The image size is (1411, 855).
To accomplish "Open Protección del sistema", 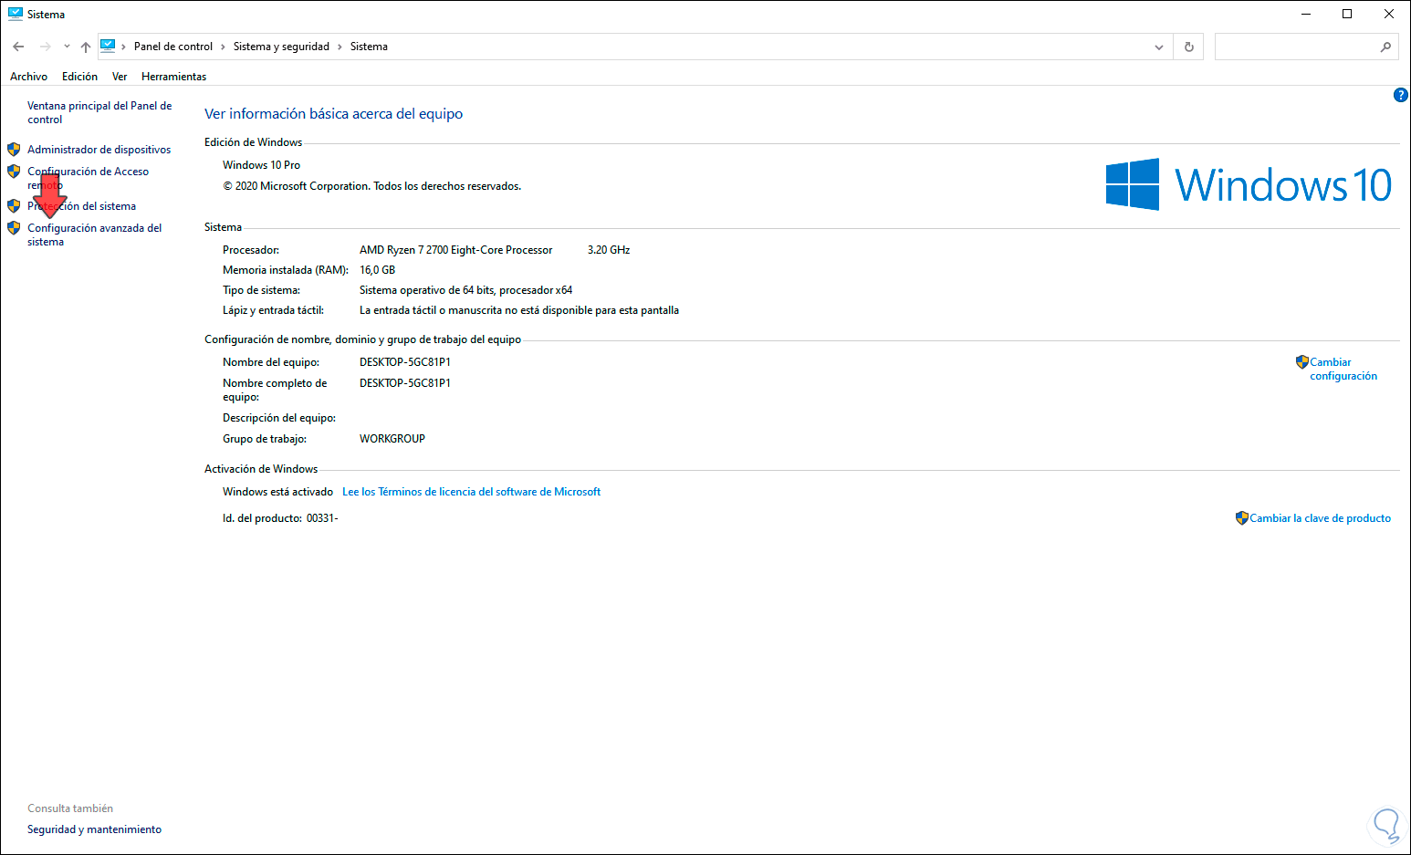I will click(81, 206).
